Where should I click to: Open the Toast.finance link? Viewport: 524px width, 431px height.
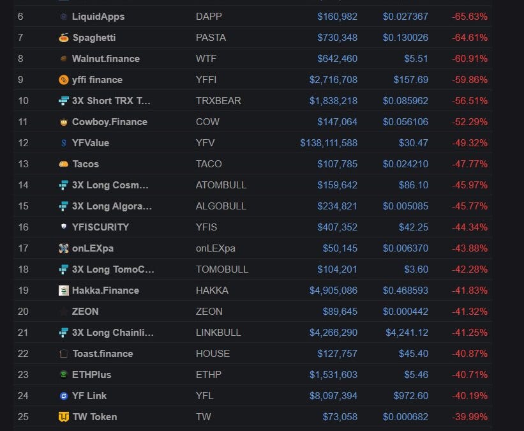[x=103, y=354]
